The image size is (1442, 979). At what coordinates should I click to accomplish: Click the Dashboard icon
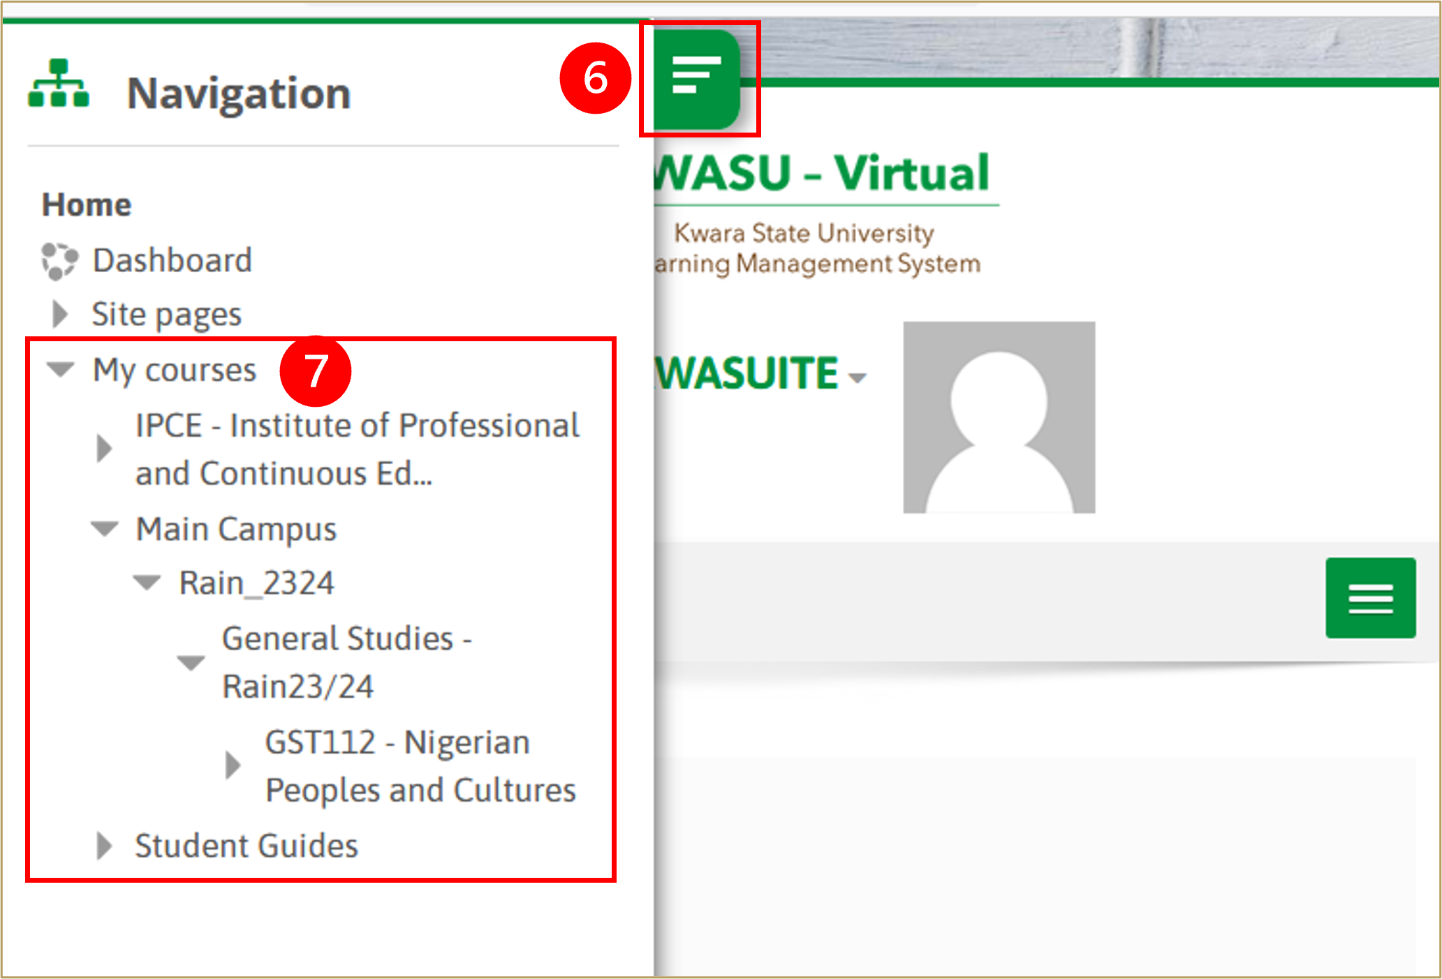coord(59,261)
